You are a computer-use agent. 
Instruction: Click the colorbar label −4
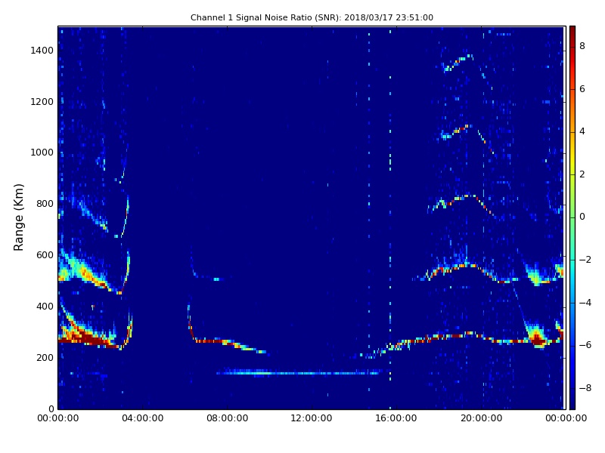click(585, 303)
